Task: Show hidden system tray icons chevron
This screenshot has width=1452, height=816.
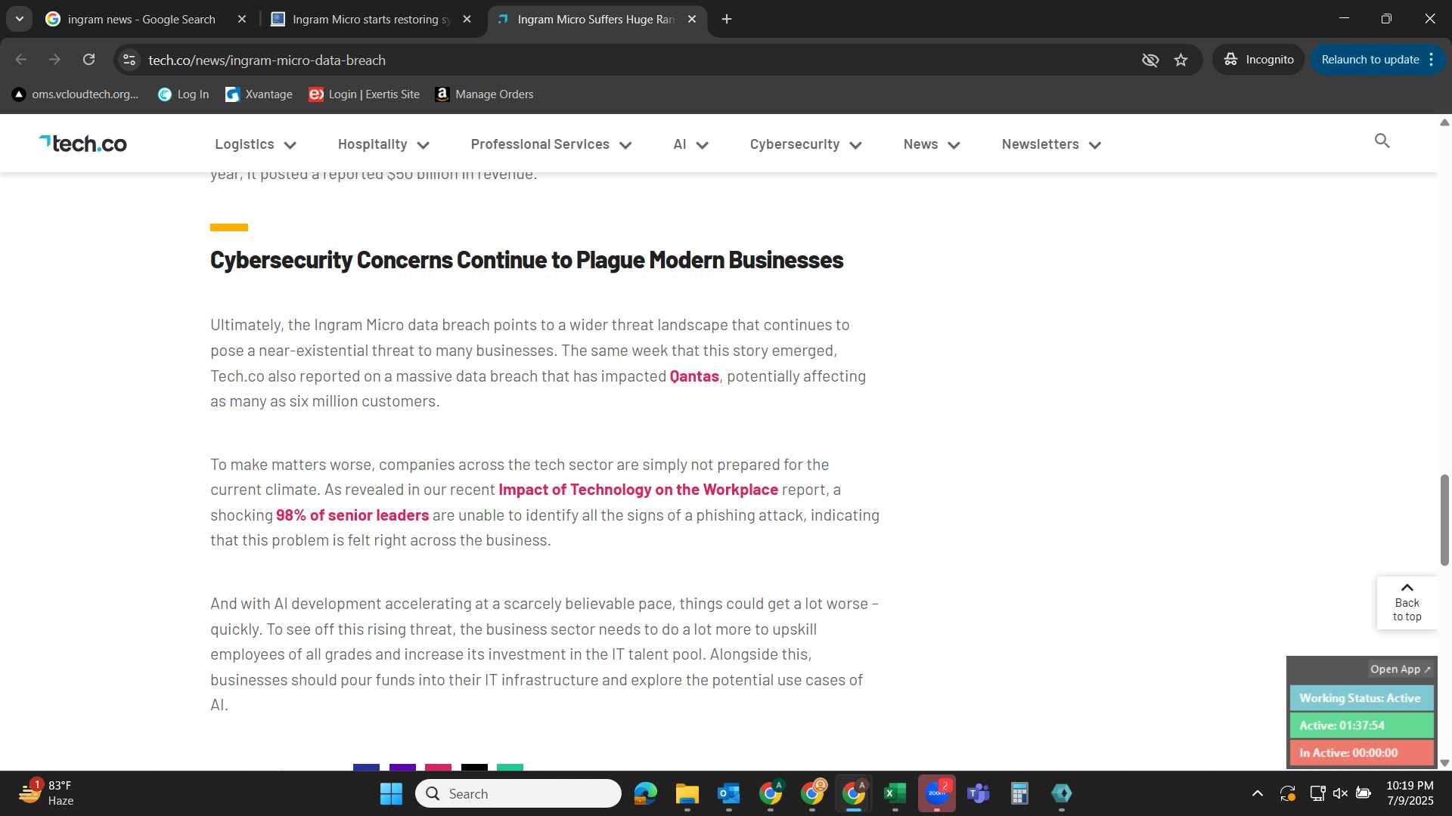Action: (1257, 793)
